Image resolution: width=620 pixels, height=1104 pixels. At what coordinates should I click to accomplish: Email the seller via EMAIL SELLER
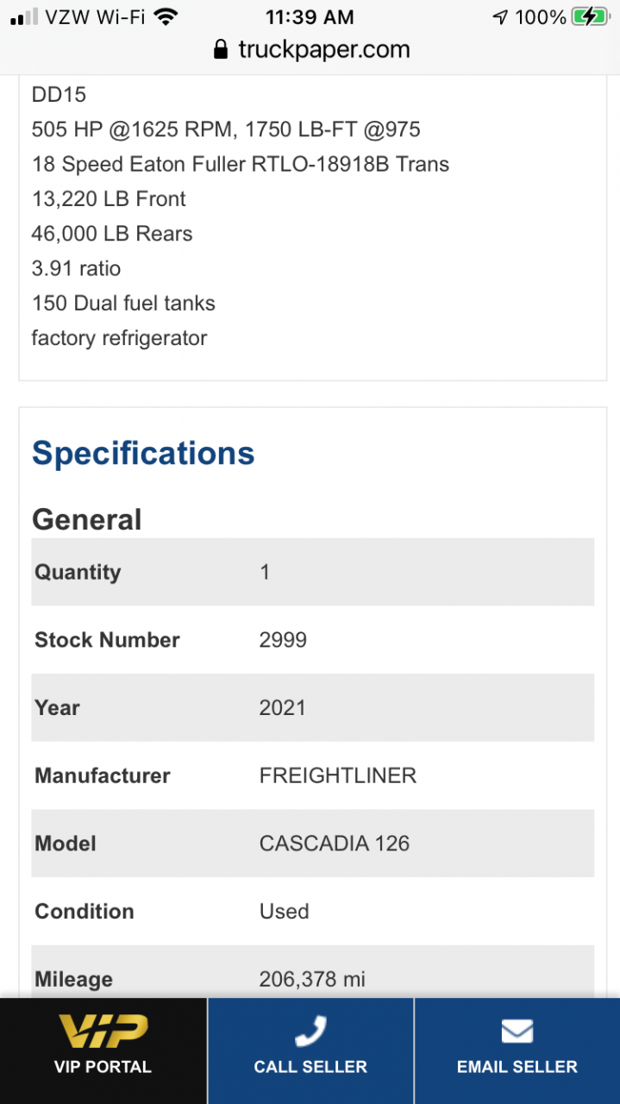[x=517, y=1051]
